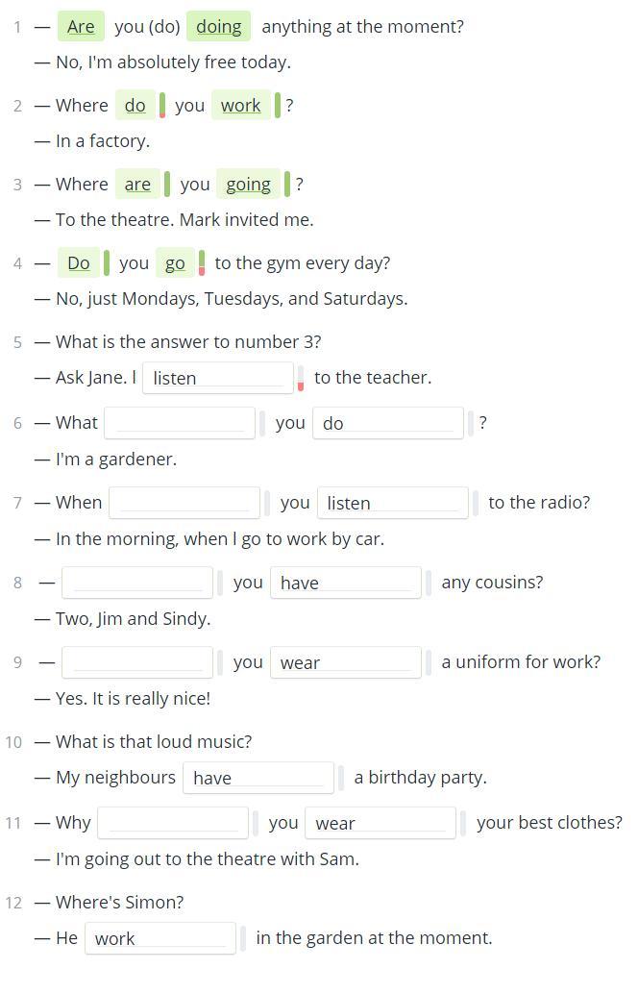Image resolution: width=638 pixels, height=994 pixels.
Task: Click the 'do' input field in question 6
Action: coord(388,424)
